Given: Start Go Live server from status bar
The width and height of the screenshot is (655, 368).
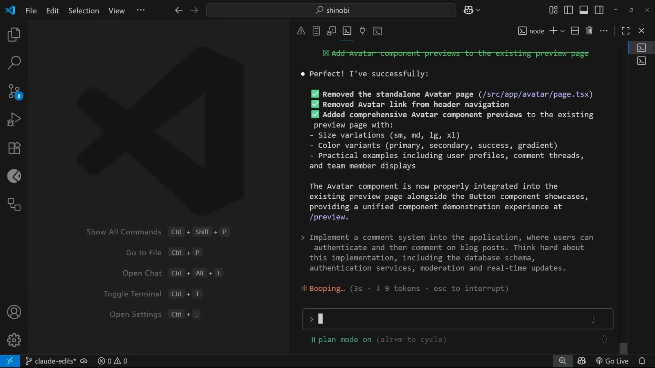Looking at the screenshot, I should click(x=612, y=361).
